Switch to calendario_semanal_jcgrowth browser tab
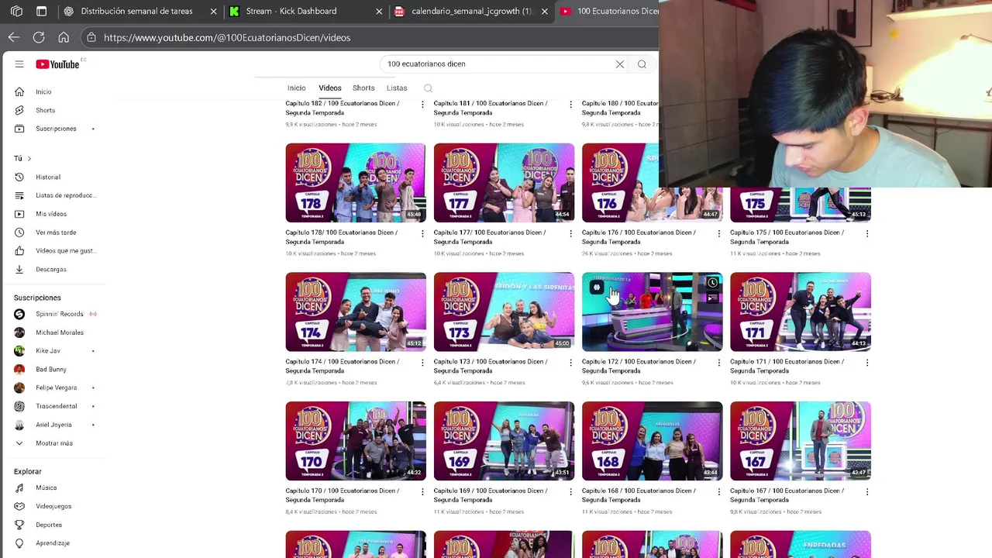 pyautogui.click(x=471, y=12)
